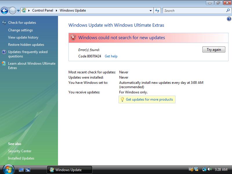Viewport: 232px width, 174px height.
Task: Restore down the Windows Update window
Action: pos(218,3)
